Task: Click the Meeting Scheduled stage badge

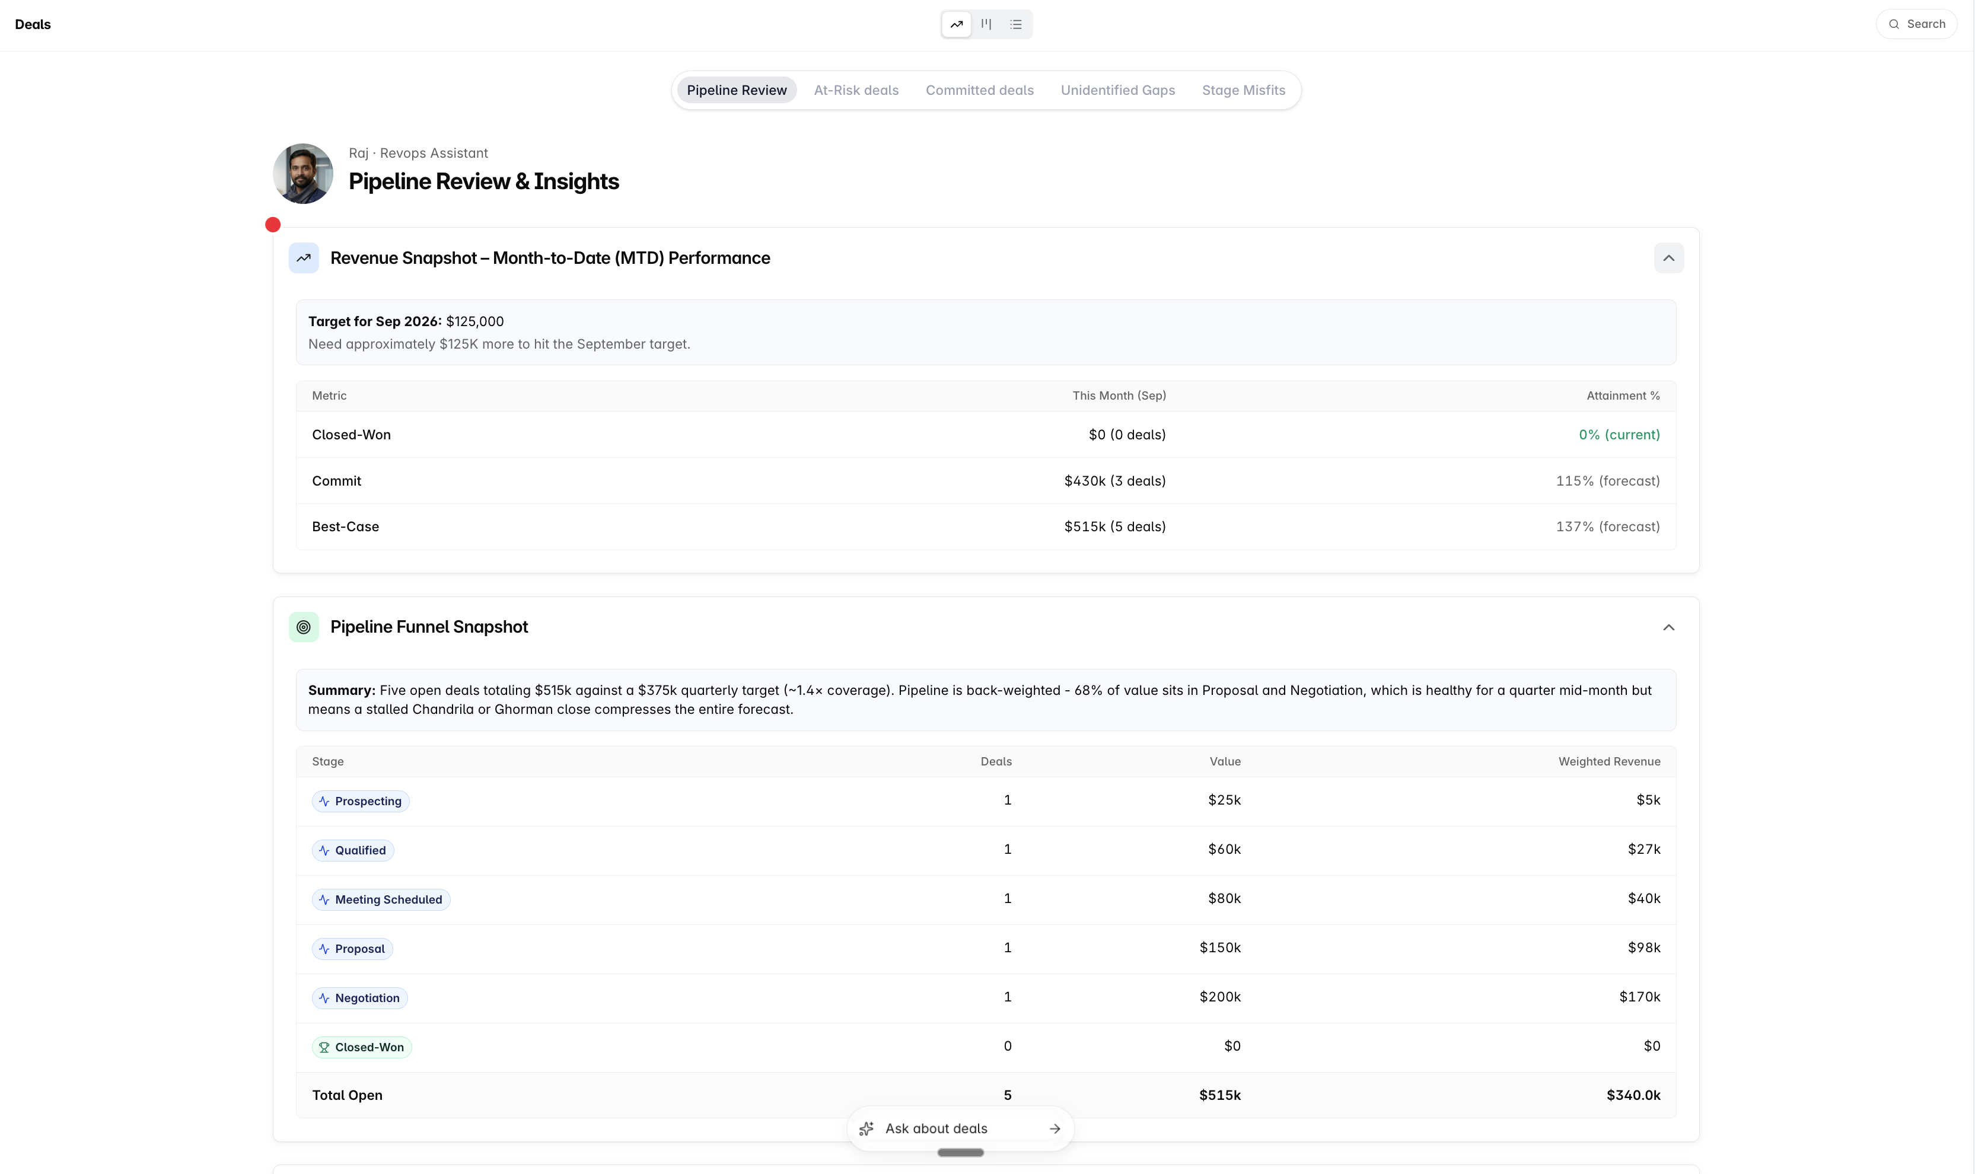Action: (381, 899)
